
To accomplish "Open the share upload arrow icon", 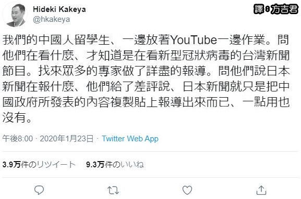I will pyautogui.click(x=261, y=190).
